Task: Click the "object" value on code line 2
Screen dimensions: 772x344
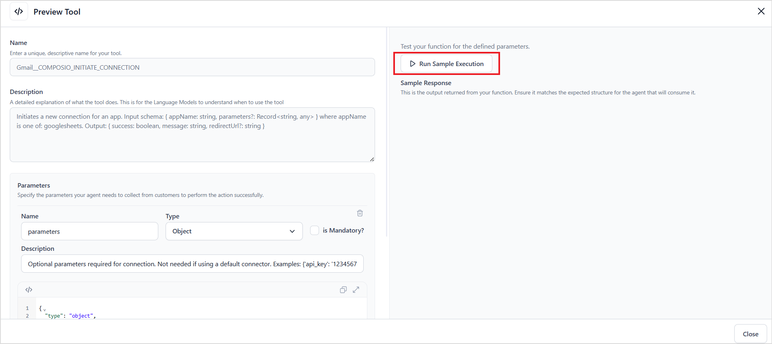Action: (81, 316)
